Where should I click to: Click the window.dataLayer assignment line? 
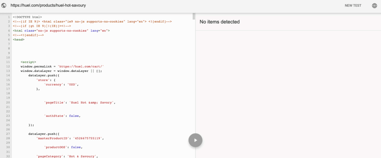[x=61, y=71]
